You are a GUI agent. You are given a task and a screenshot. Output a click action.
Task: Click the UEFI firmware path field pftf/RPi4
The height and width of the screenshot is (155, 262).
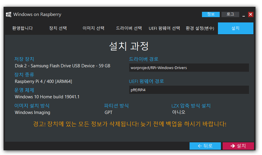189,90
